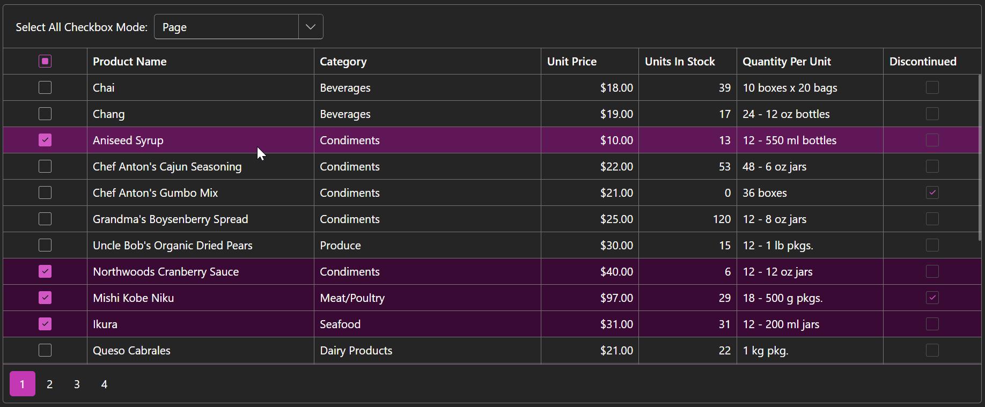
Task: Click the Category column header
Action: 343,62
